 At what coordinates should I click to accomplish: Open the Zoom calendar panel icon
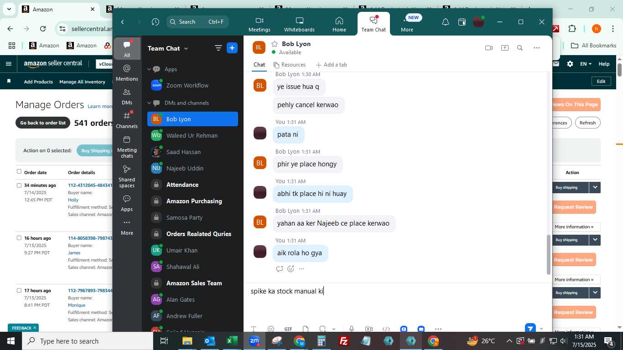point(462,22)
